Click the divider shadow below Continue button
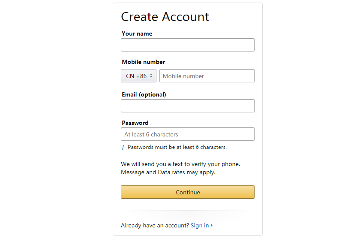The height and width of the screenshot is (245, 345). click(x=187, y=211)
